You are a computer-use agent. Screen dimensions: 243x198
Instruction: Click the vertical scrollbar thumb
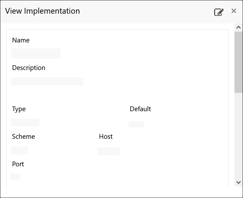pos(239,62)
